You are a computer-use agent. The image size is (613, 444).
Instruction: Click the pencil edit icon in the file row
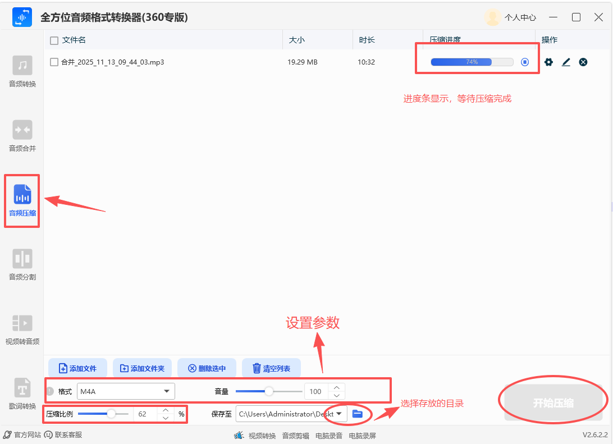coord(566,62)
